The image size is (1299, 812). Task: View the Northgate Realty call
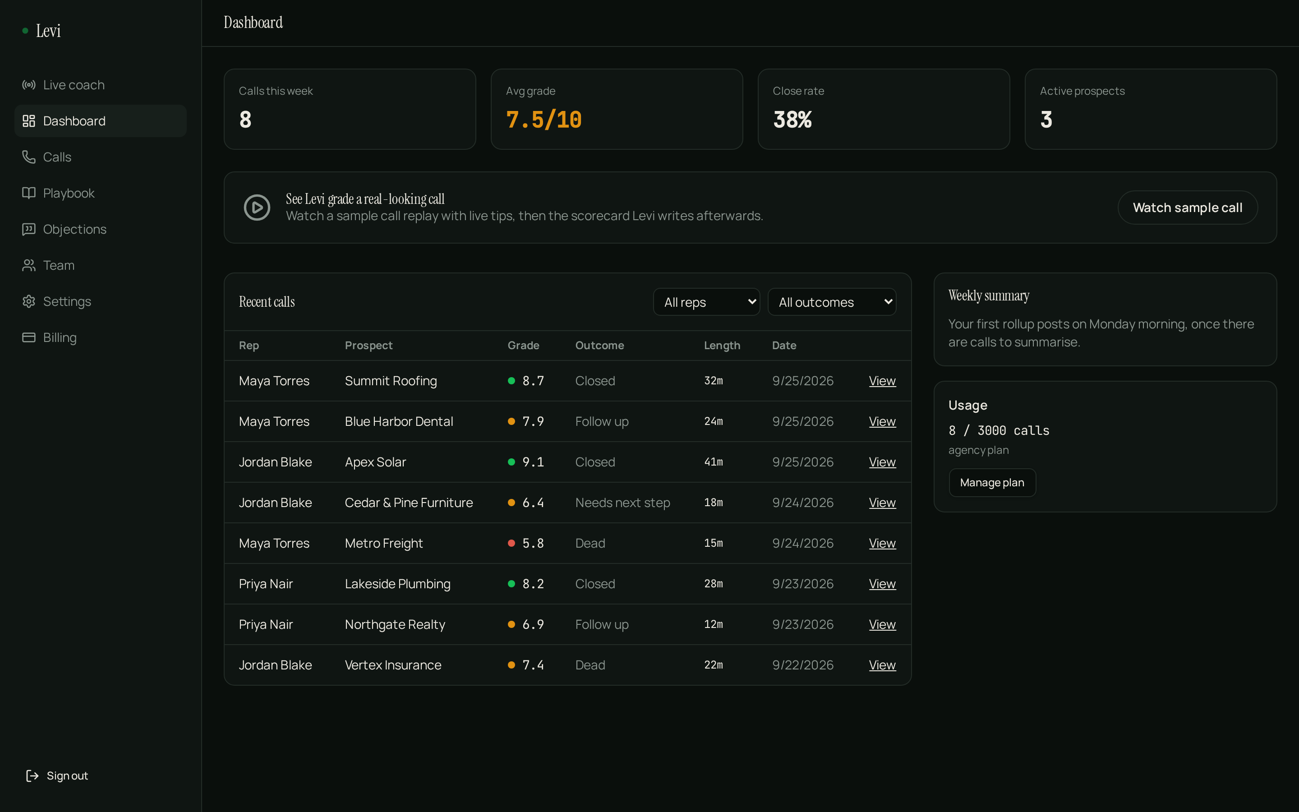(x=882, y=625)
